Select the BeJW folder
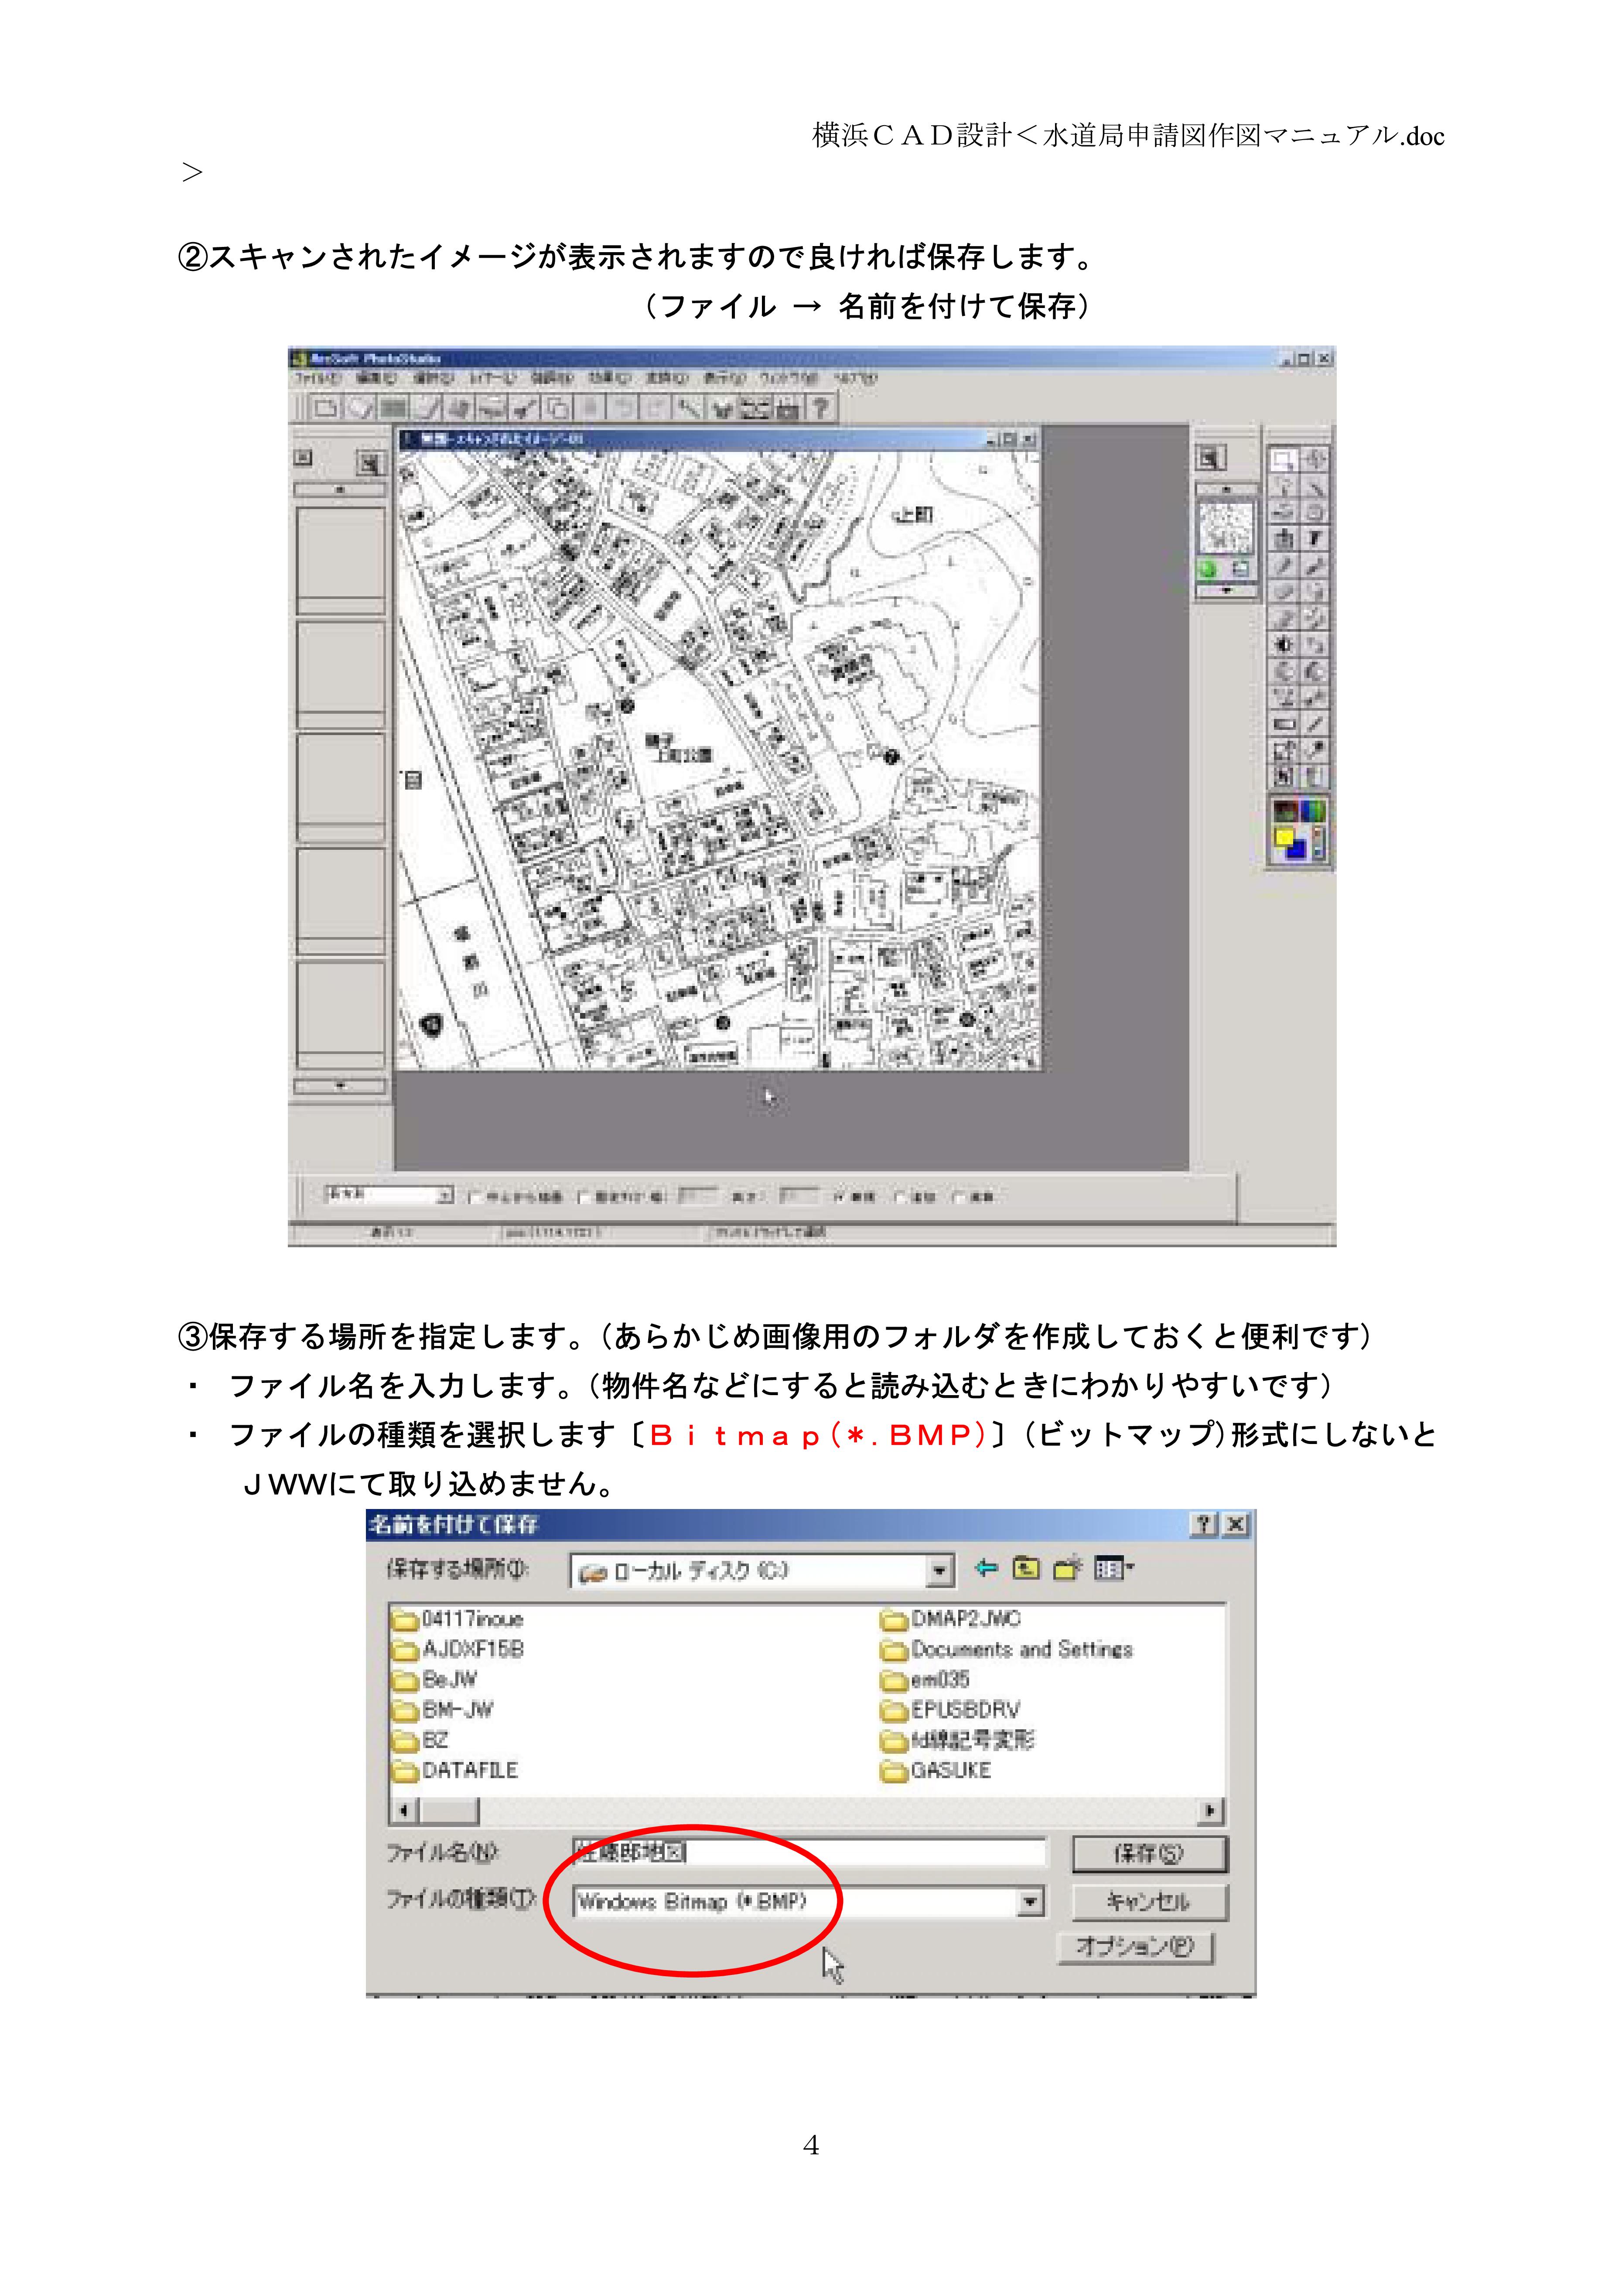Viewport: 1622px width, 2296px height. pyautogui.click(x=435, y=1679)
